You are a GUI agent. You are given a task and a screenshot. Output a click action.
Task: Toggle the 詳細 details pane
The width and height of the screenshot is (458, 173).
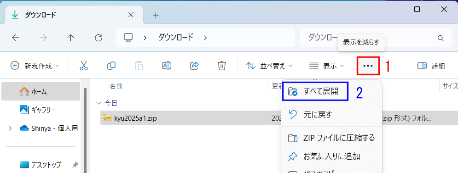[431, 66]
